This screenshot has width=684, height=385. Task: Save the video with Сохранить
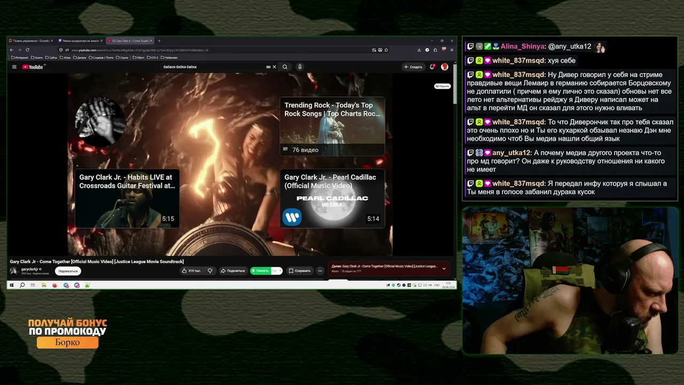tap(299, 271)
